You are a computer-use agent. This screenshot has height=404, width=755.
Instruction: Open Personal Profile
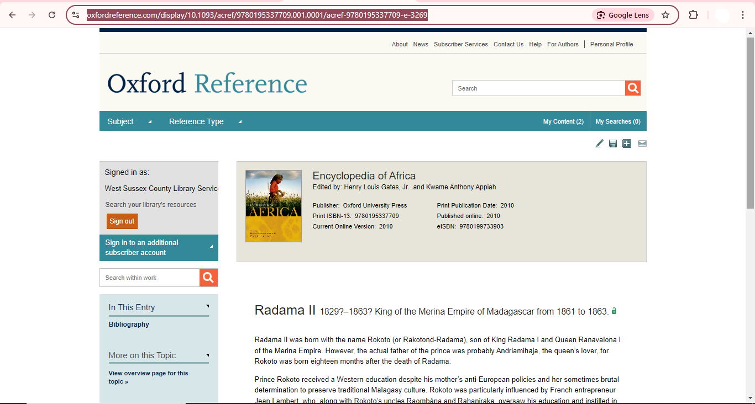click(x=611, y=44)
